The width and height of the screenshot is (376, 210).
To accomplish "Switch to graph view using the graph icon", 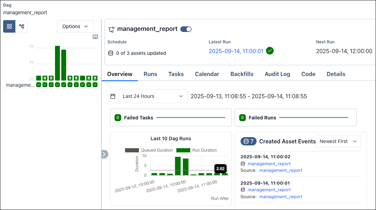I will point(22,26).
